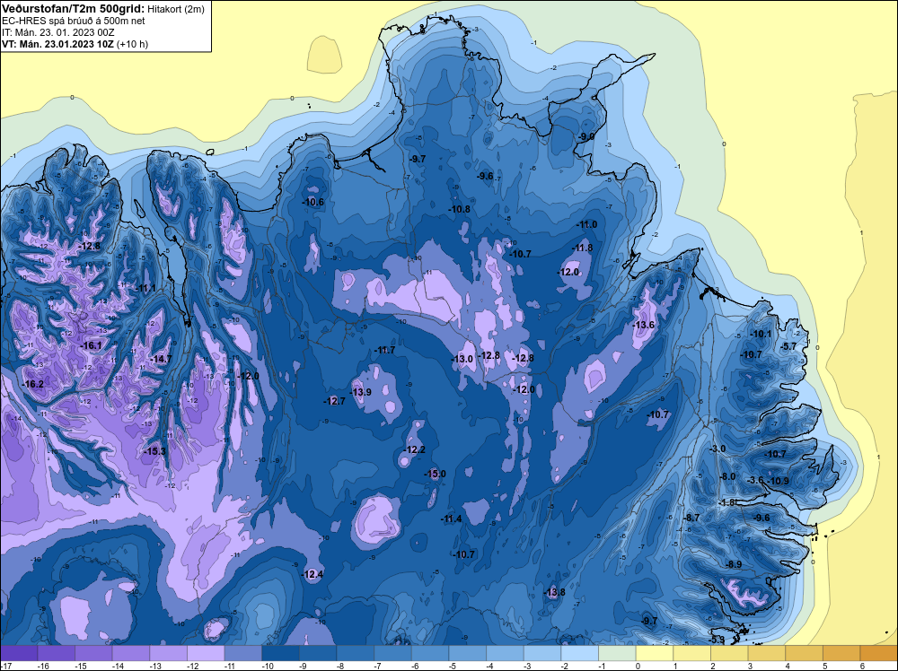The width and height of the screenshot is (898, 671).
Task: Click the -13.8 temperature label
Action: (554, 592)
